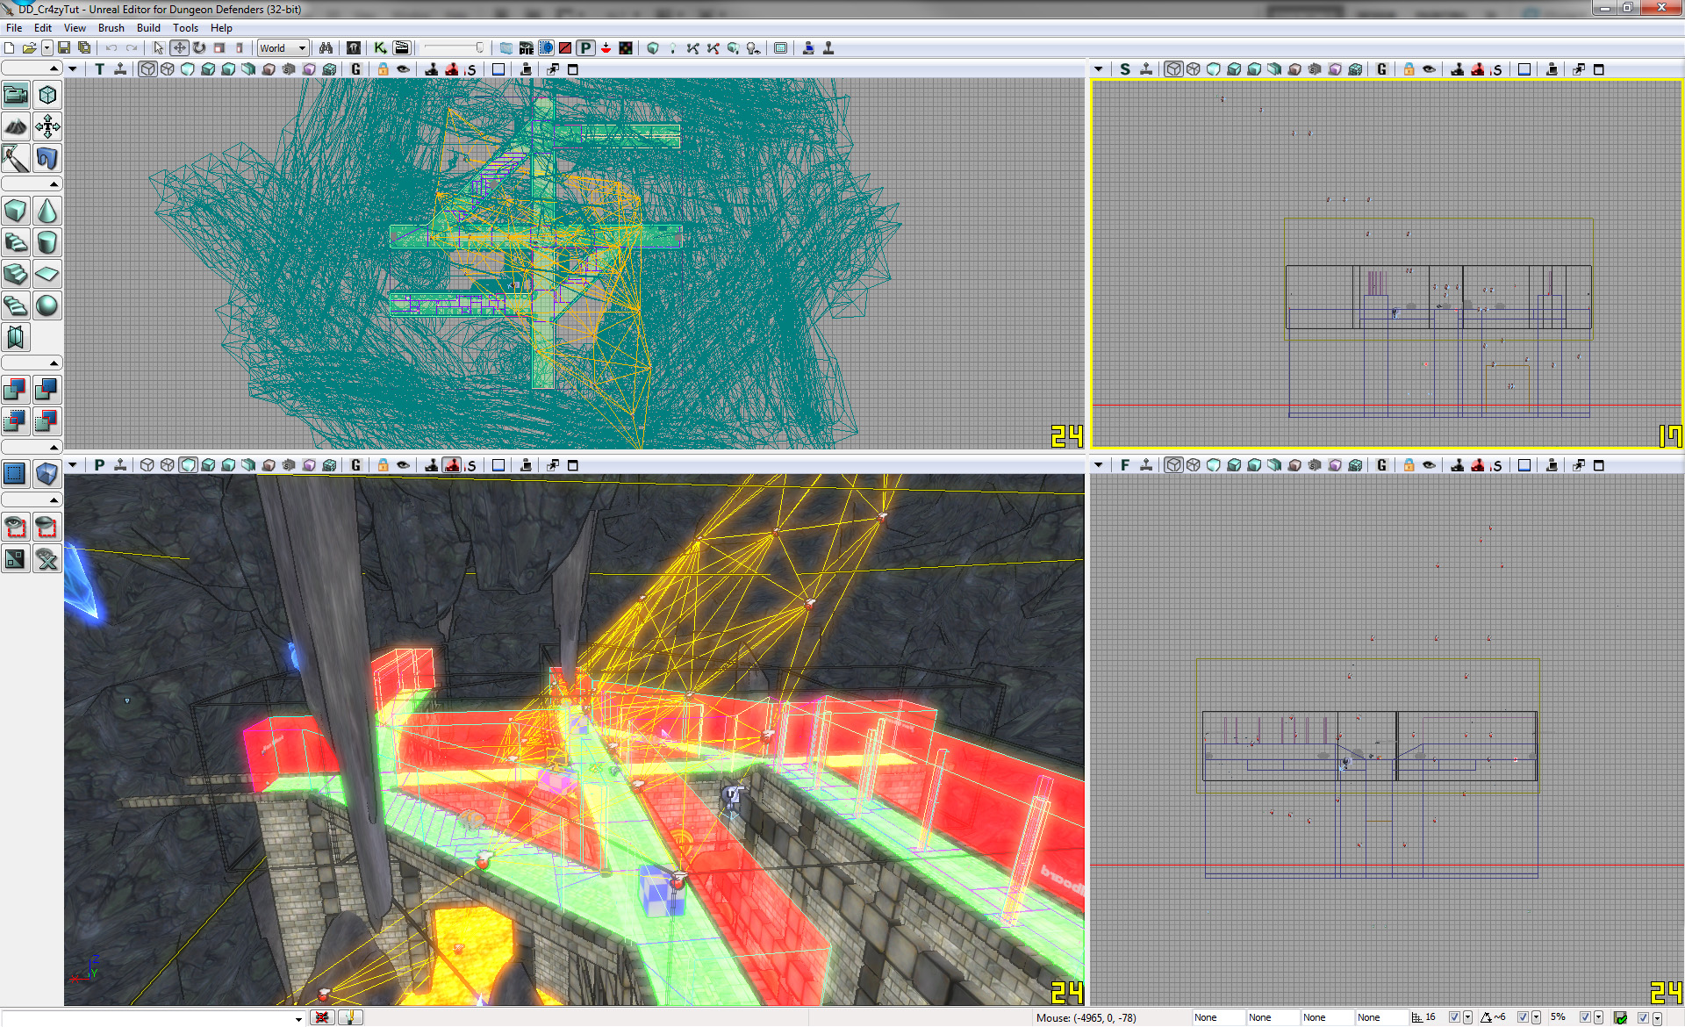Add Special Brush from toolbox
1685x1027 pixels.
[16, 474]
